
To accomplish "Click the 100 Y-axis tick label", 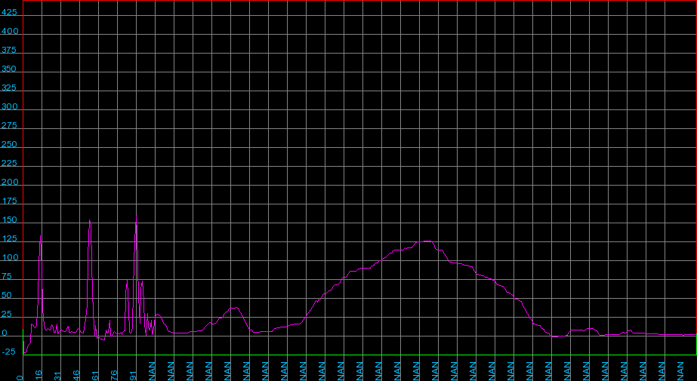I will click(9, 258).
